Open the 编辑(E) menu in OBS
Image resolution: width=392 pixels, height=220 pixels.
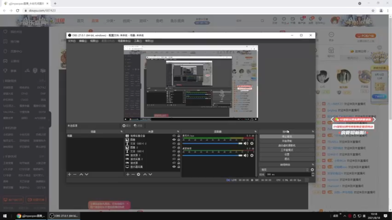point(83,41)
